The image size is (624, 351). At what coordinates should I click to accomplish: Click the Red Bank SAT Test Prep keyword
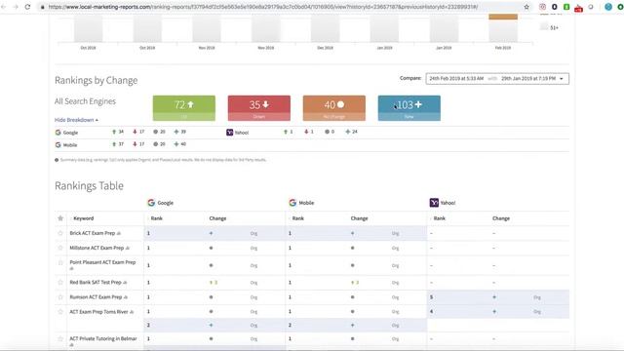tap(96, 282)
